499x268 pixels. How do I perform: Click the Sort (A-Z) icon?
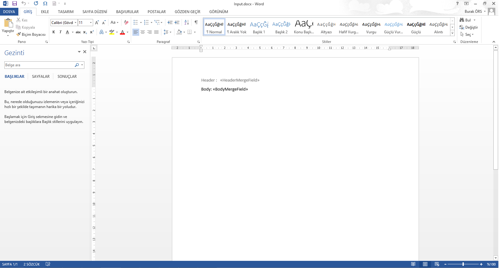[187, 22]
